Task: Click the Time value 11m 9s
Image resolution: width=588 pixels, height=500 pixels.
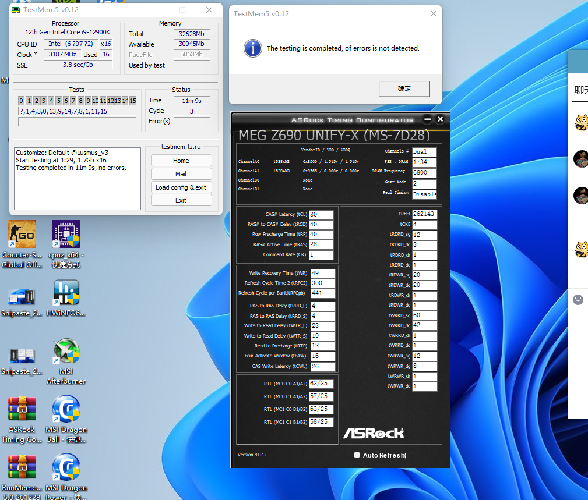Action: pyautogui.click(x=192, y=101)
